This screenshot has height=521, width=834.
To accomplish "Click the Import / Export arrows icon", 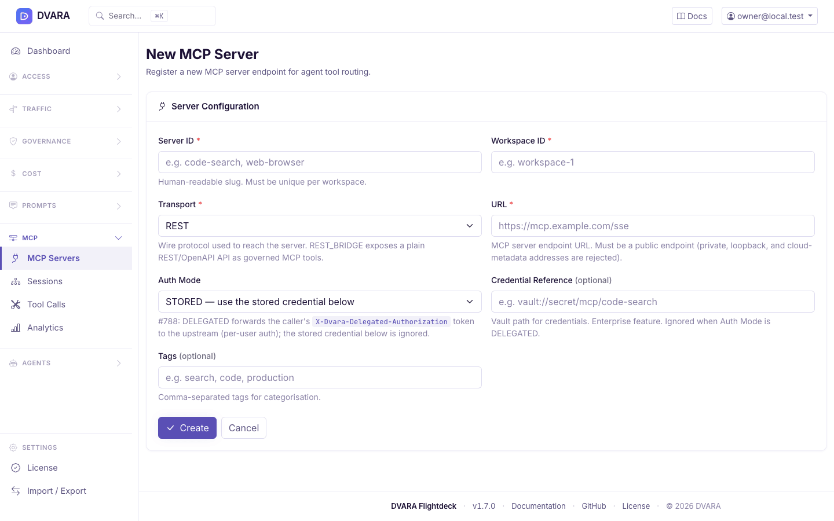I will (16, 491).
